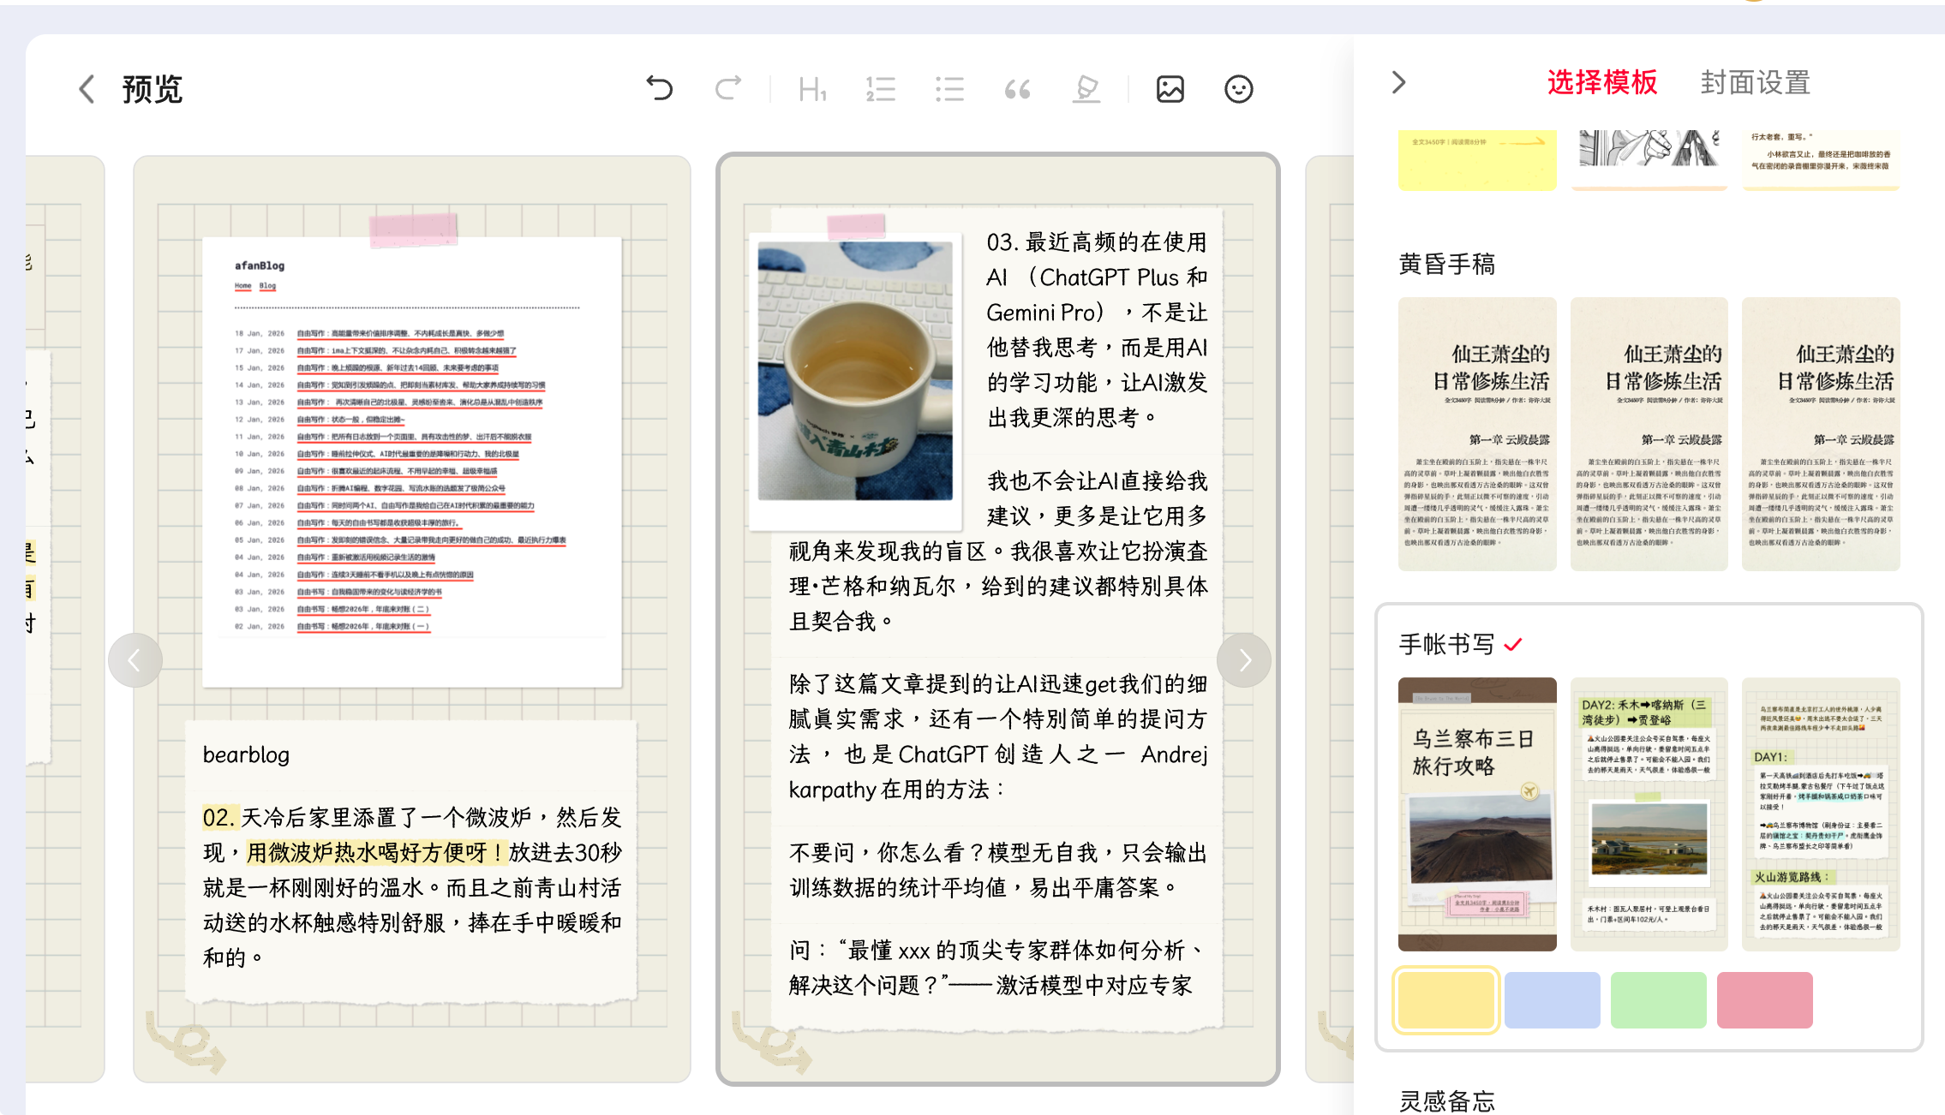Go to the previous preview page

(x=135, y=659)
